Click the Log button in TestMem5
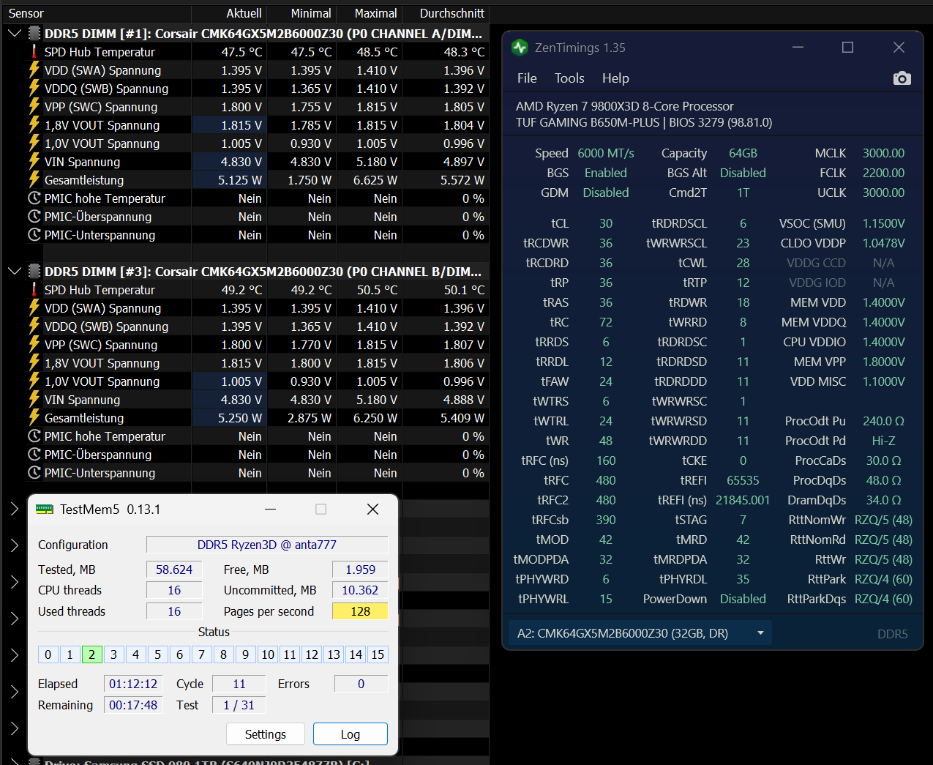 point(351,734)
